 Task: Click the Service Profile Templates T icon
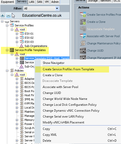point(12,50)
